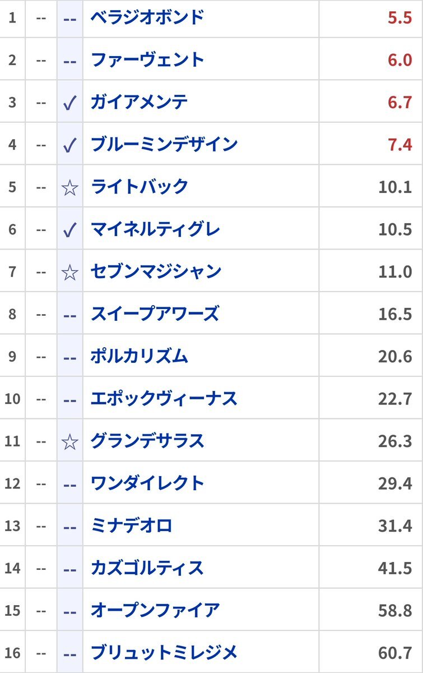The image size is (423, 673).
Task: Open the horse link ベラジオボンド
Action: pyautogui.click(x=147, y=17)
